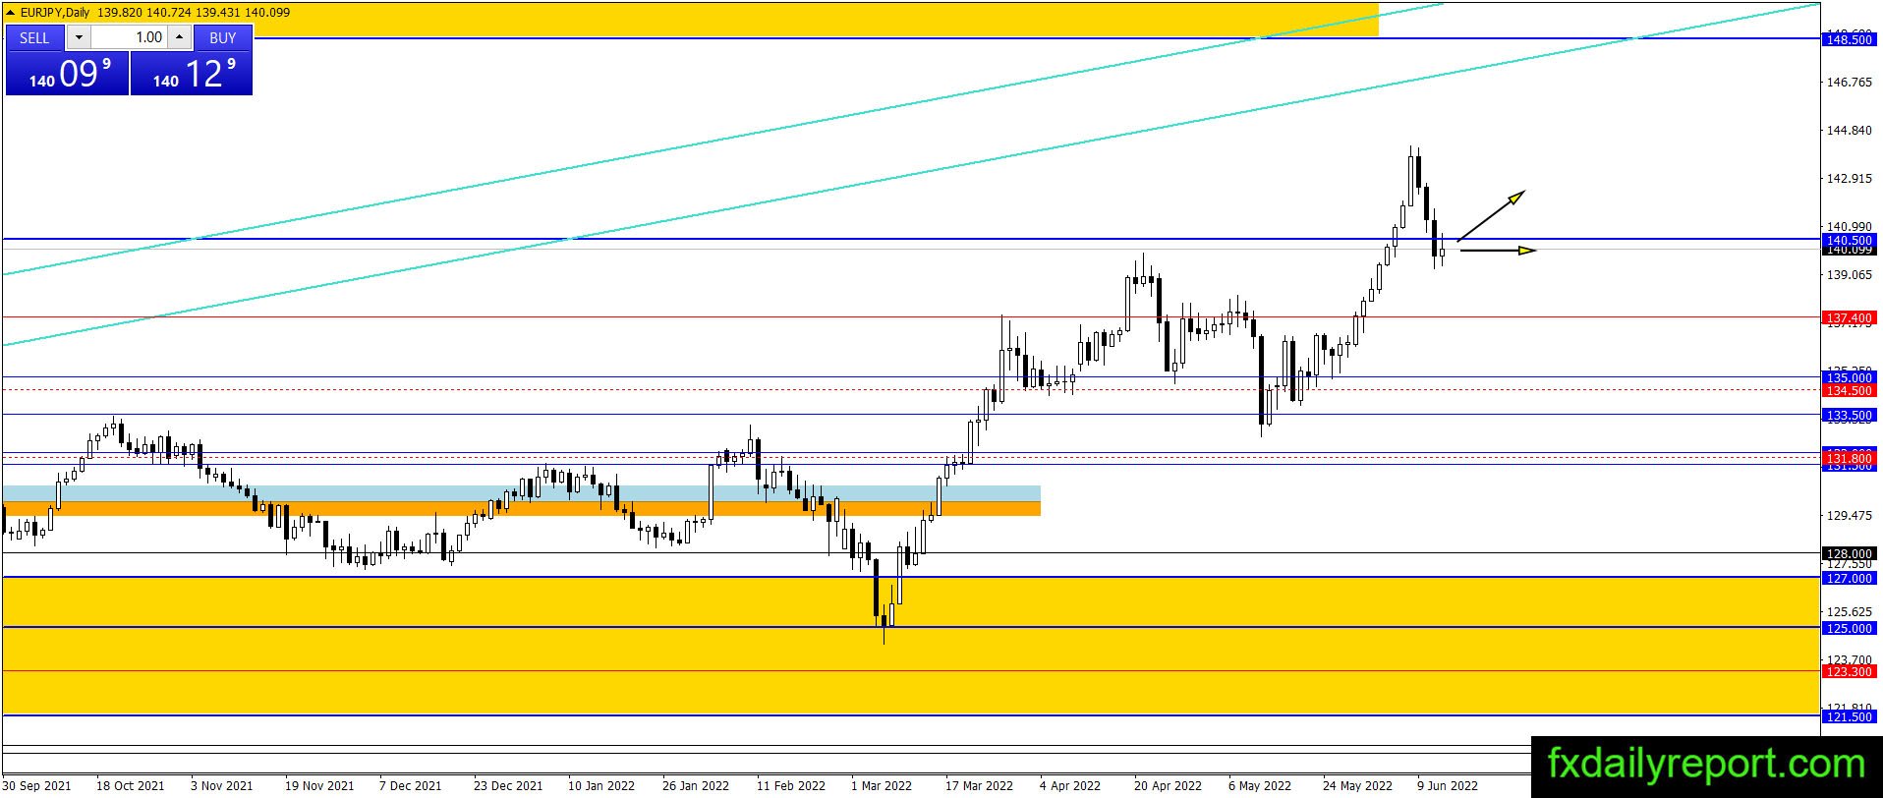Click the 128.000 price level label
1883x798 pixels.
point(1849,553)
